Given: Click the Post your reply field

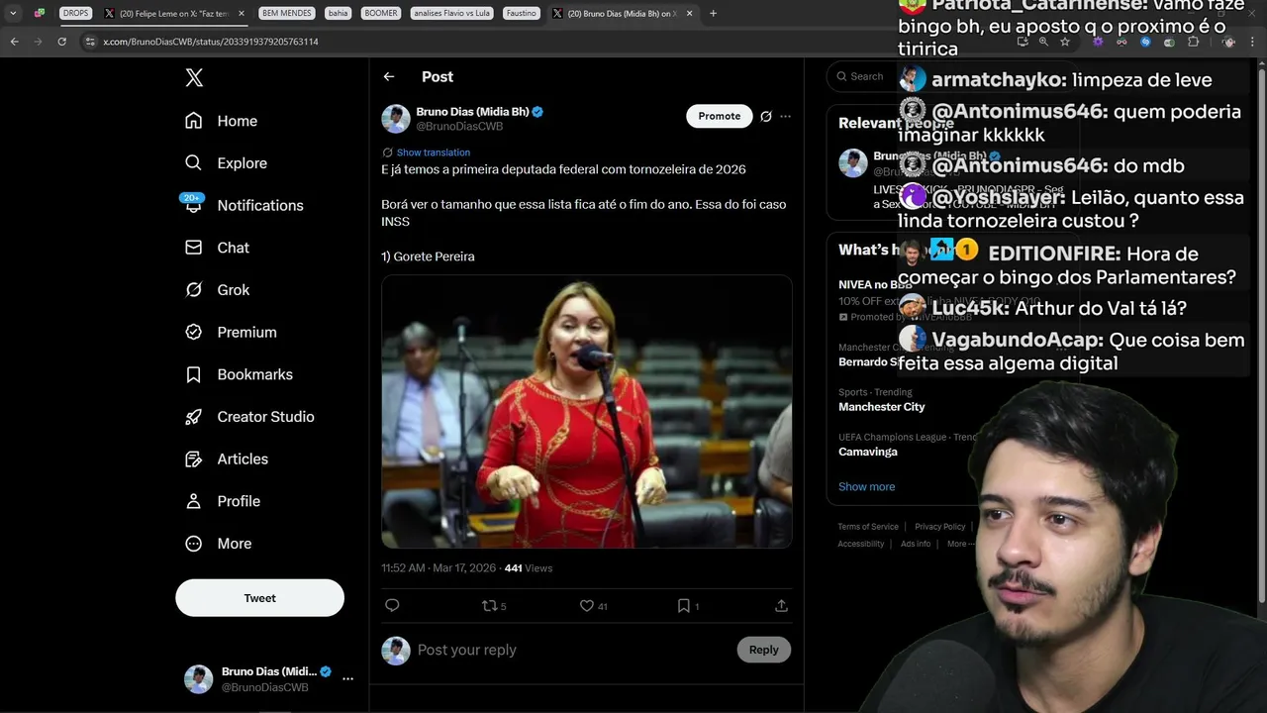Looking at the screenshot, I should (572, 650).
